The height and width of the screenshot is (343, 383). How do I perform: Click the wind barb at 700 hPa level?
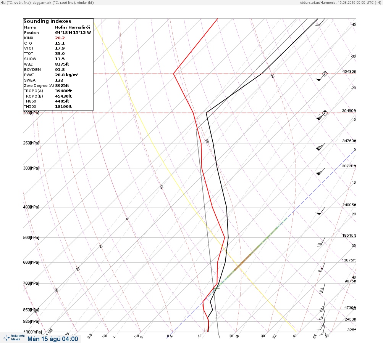322,289
